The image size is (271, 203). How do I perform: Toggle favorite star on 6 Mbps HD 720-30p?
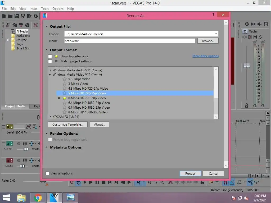point(65,98)
